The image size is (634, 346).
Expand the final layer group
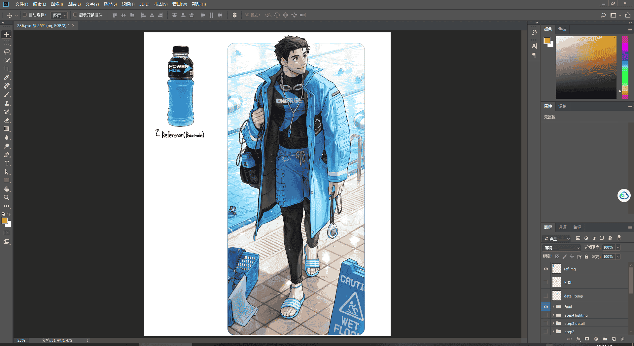[553, 307]
